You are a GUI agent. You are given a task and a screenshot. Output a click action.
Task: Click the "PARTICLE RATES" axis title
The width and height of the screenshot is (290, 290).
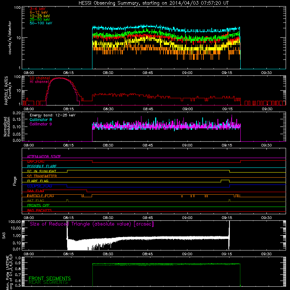coord(6,91)
